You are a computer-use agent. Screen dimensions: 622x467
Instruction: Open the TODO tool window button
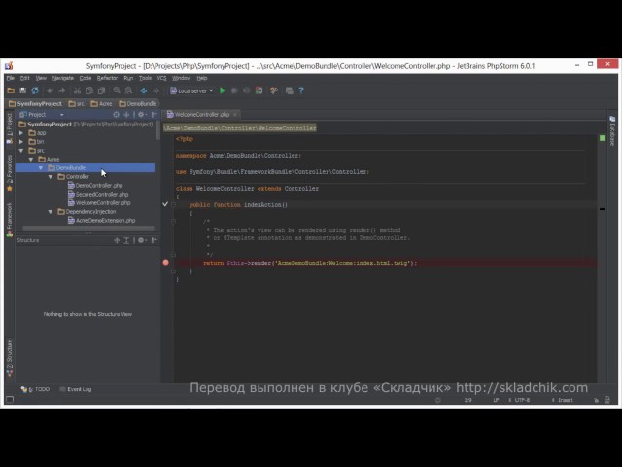point(36,389)
